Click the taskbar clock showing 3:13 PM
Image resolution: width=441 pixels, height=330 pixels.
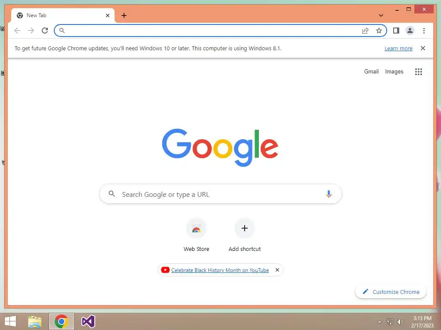[x=422, y=322]
